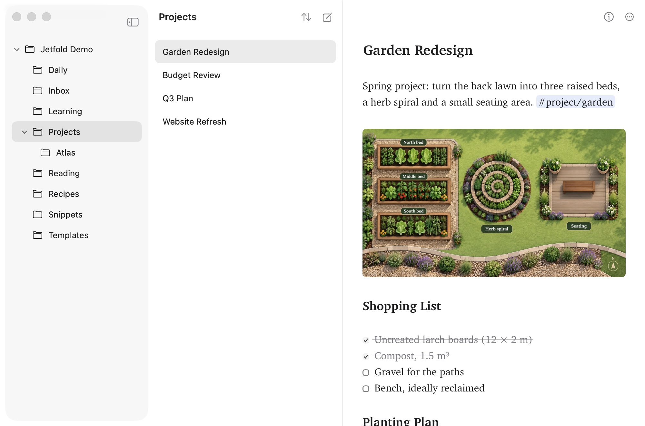Click the Reading folder icon
The image size is (645, 426).
(x=38, y=173)
